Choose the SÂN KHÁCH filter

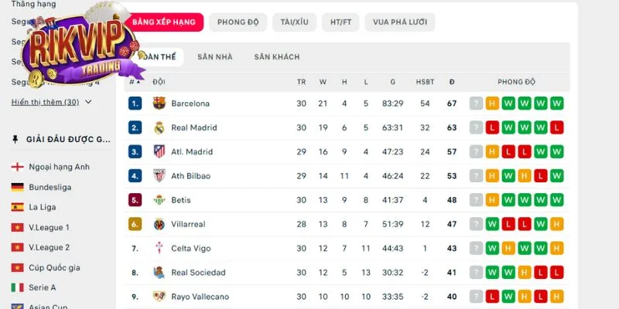[x=276, y=57]
